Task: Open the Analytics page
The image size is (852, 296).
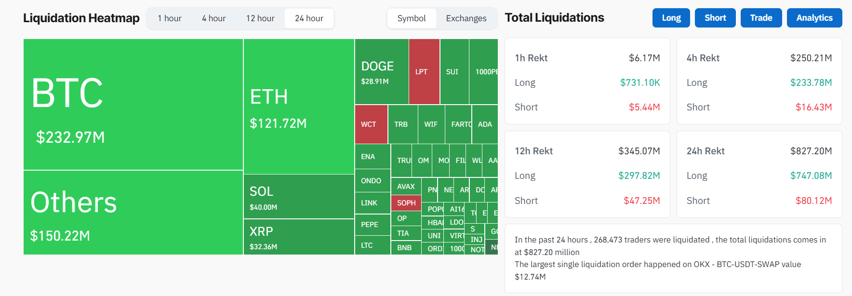Action: click(x=814, y=17)
